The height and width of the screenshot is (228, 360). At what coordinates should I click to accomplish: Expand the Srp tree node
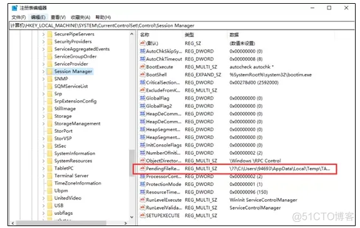click(x=43, y=94)
